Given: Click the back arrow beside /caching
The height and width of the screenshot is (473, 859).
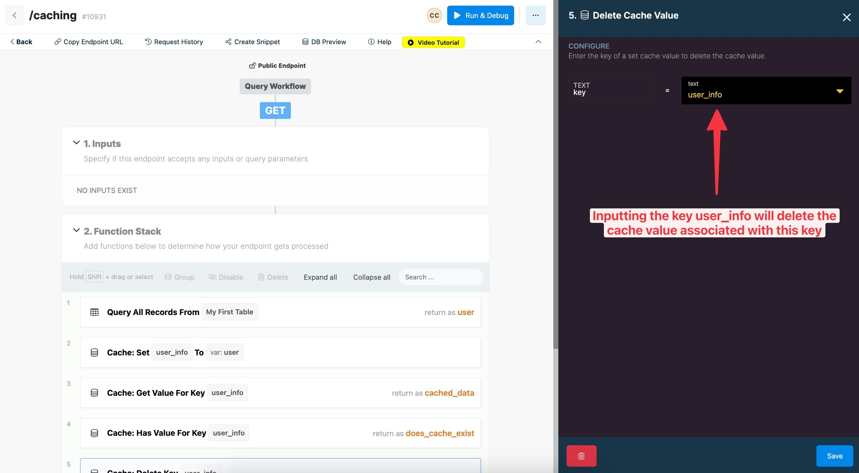Looking at the screenshot, I should pos(15,15).
